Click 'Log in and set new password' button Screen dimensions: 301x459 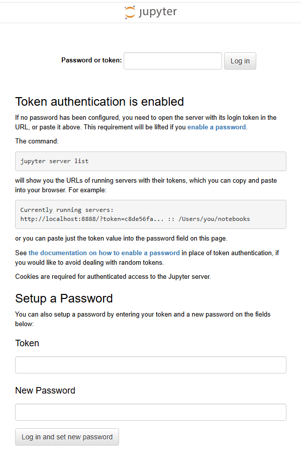tap(67, 437)
